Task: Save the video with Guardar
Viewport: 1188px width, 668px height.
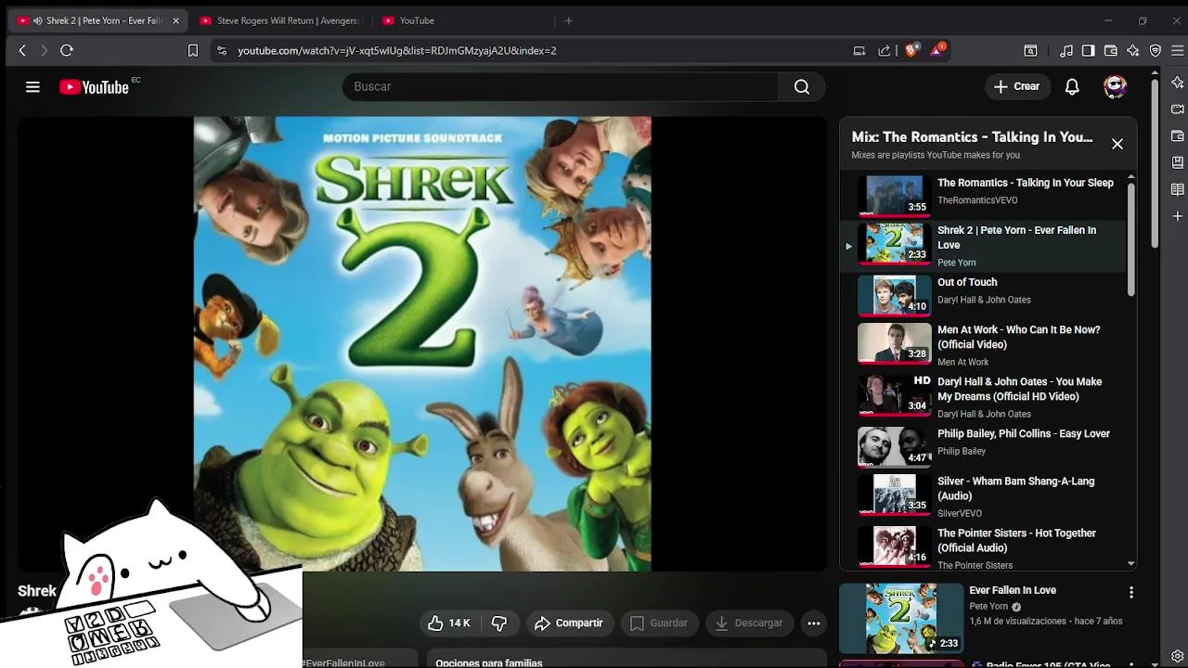Action: point(659,623)
